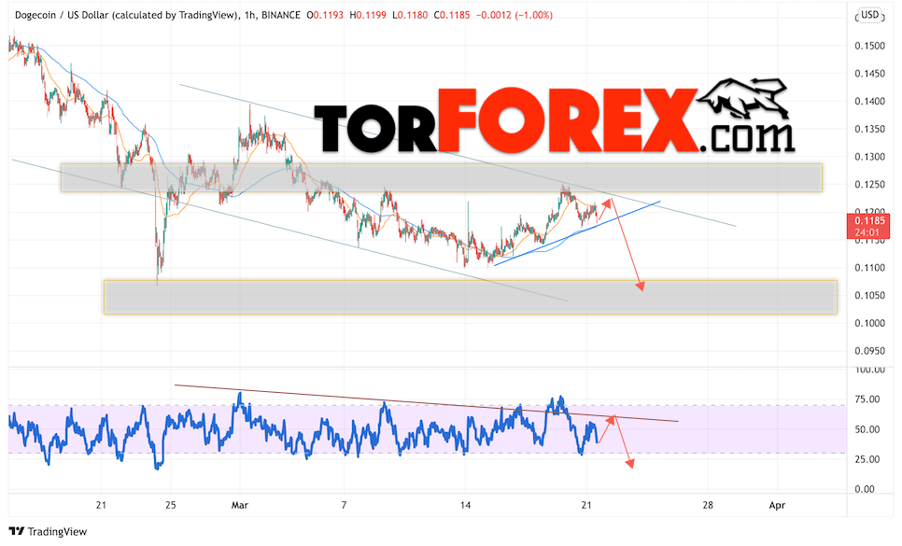Viewport: 902px width, 546px height.
Task: Click the red current price label 0.1185
Action: (869, 220)
